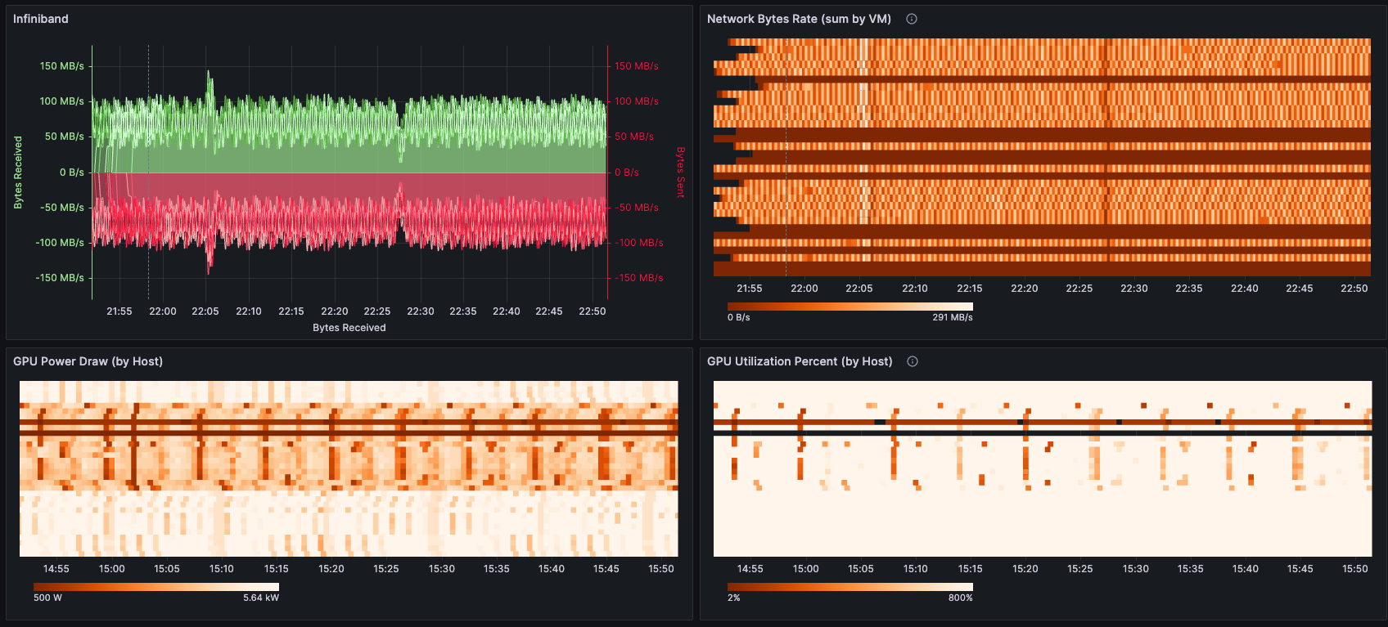
Task: Click 15:00 tick on GPU Power Draw axis
Action: pyautogui.click(x=111, y=569)
